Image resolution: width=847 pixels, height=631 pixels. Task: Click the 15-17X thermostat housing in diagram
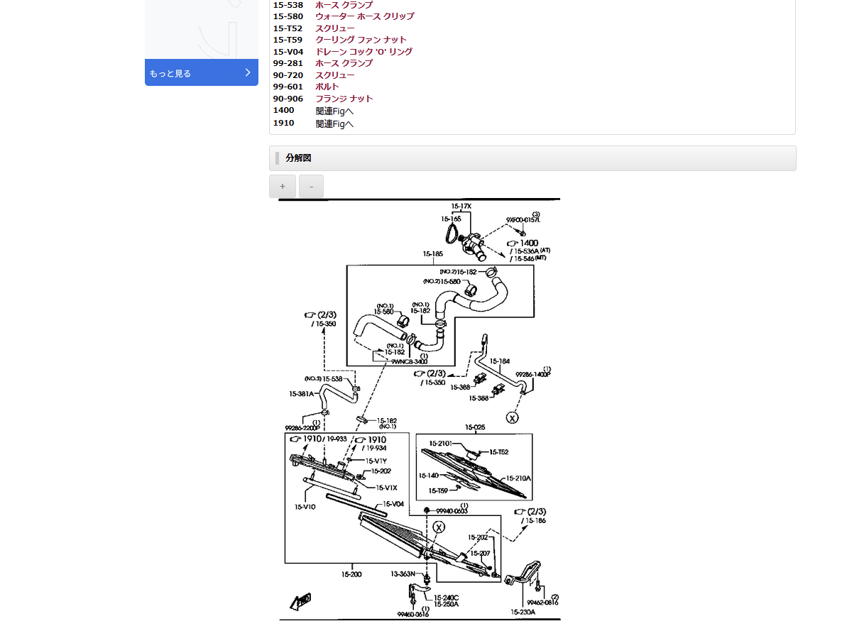point(461,207)
